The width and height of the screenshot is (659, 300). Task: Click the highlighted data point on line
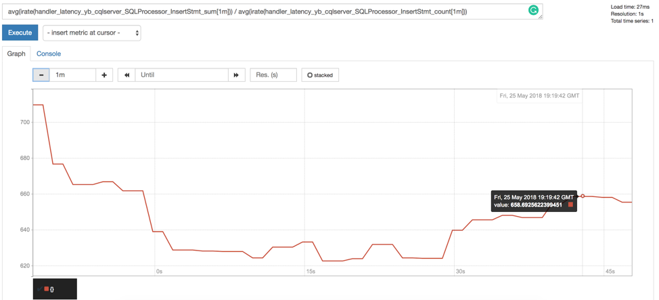583,196
